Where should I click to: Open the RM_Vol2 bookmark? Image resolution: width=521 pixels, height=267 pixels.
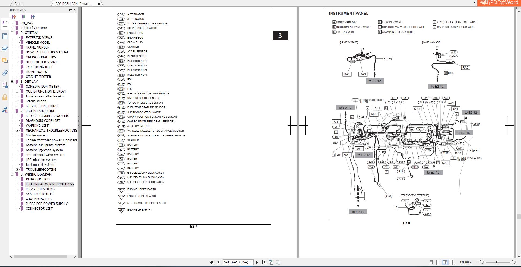[x=27, y=23]
